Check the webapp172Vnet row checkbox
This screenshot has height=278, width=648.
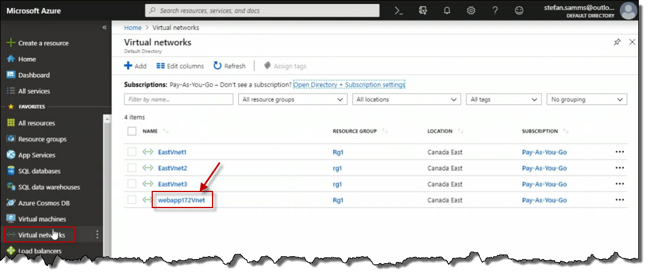[x=132, y=200]
